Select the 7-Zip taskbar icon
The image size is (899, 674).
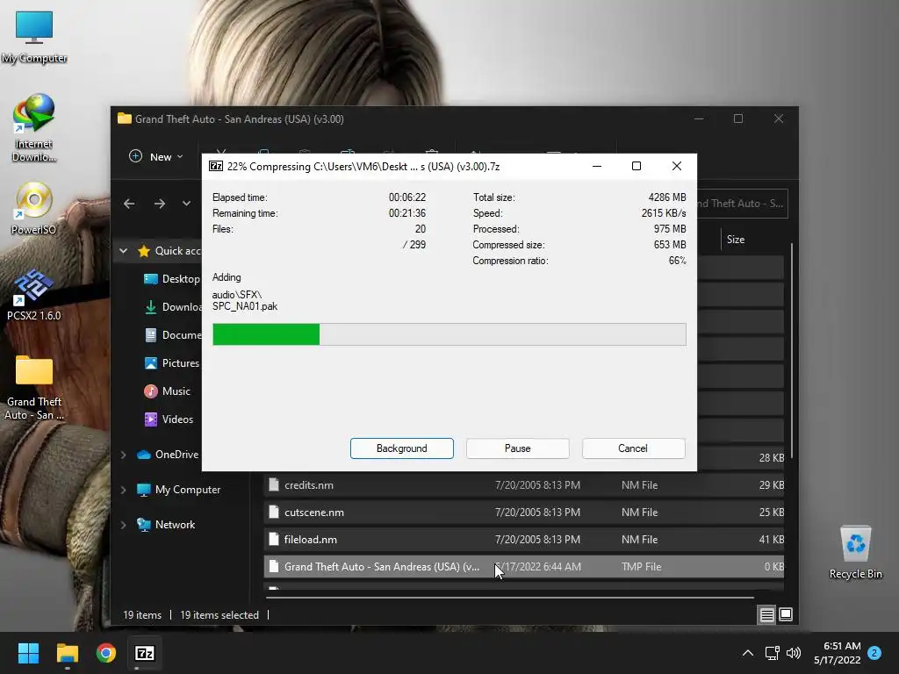pos(145,653)
